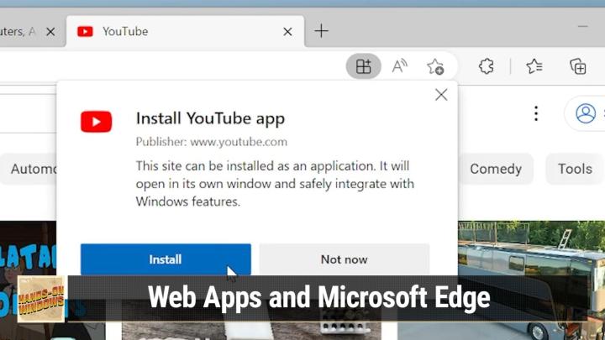
Task: Open the bus video thumbnail
Action: (x=531, y=280)
